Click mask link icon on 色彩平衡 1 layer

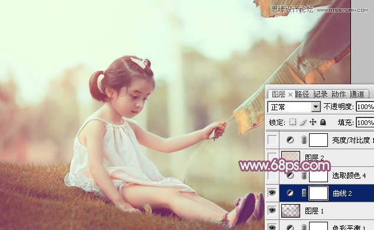point(304,228)
